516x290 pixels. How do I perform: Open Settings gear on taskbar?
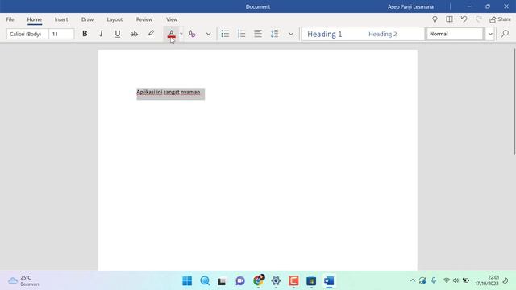(276, 281)
